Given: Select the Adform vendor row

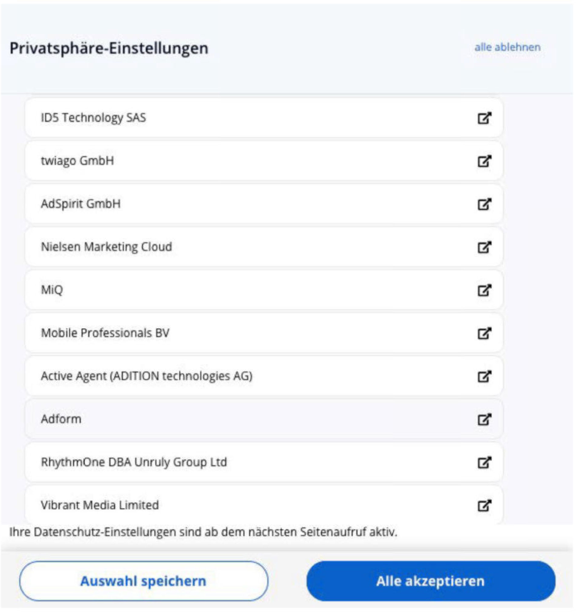Looking at the screenshot, I should click(246, 419).
